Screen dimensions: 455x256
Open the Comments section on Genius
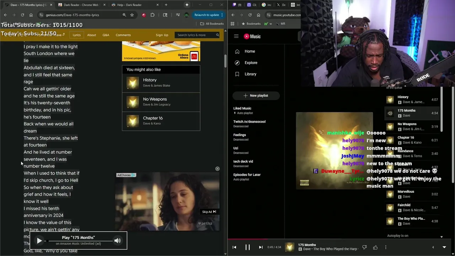pyautogui.click(x=123, y=35)
